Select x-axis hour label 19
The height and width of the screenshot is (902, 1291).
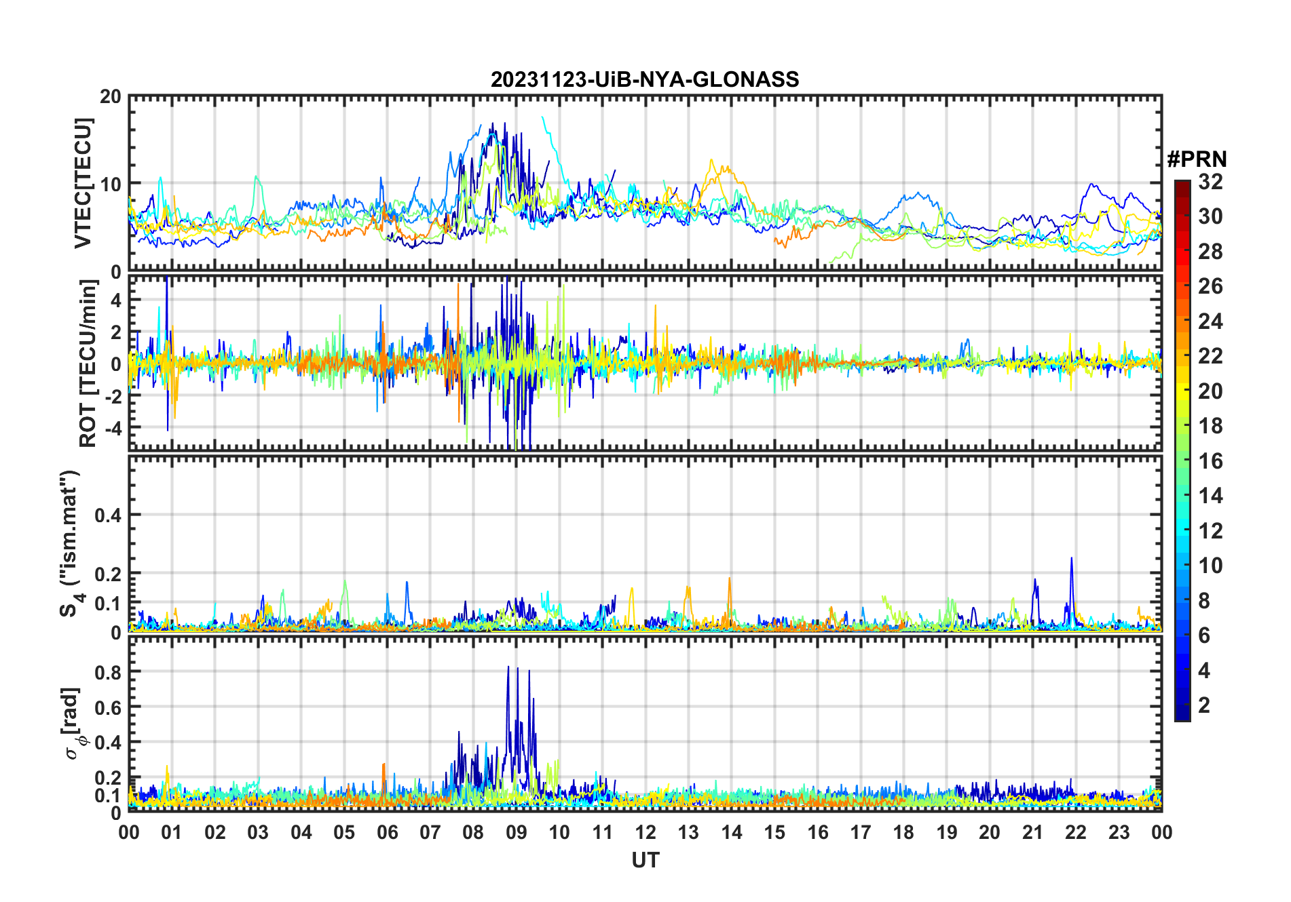pos(947,832)
